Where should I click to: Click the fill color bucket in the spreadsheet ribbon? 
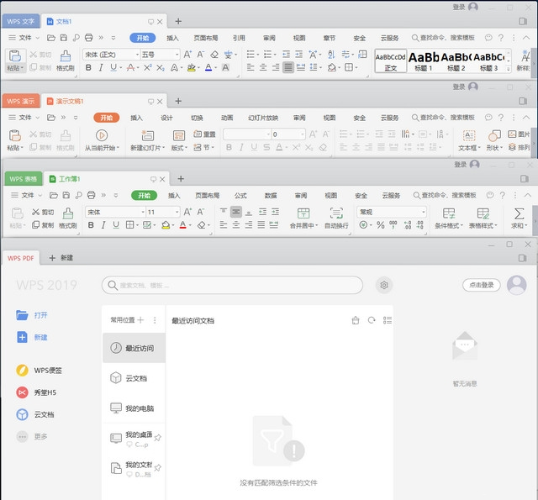pos(166,225)
